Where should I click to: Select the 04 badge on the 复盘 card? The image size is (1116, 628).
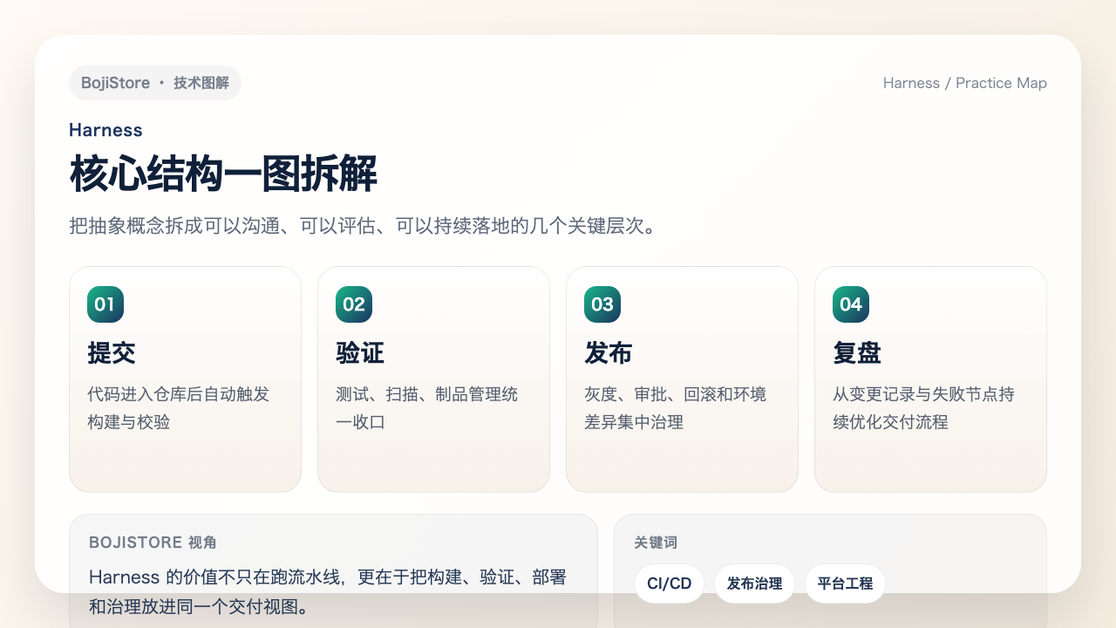850,304
